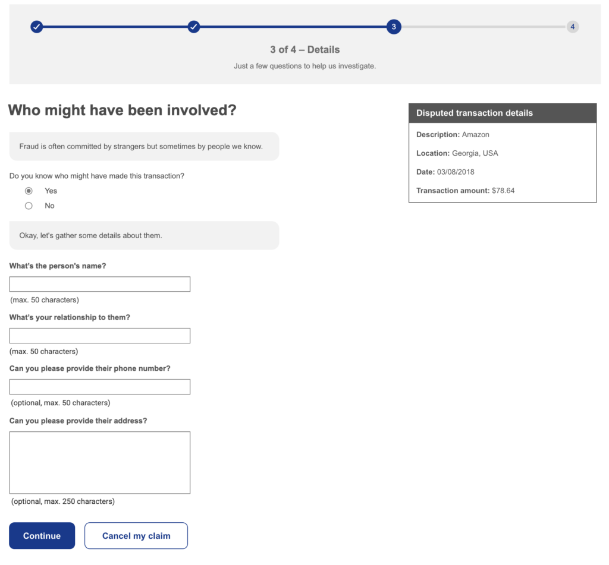Screen dimensions: 609x565
Task: Click the Description: Amazon line
Action: click(x=453, y=135)
